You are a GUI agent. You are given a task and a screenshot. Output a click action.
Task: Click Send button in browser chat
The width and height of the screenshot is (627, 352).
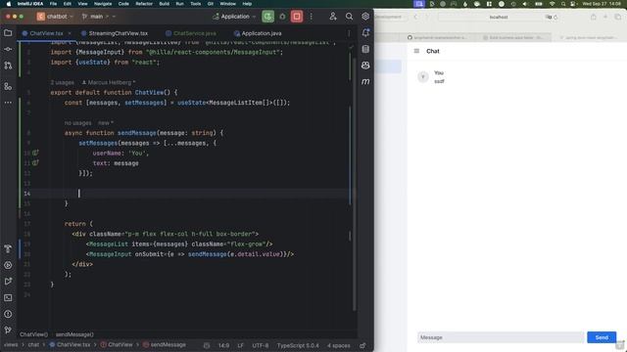[x=602, y=337]
